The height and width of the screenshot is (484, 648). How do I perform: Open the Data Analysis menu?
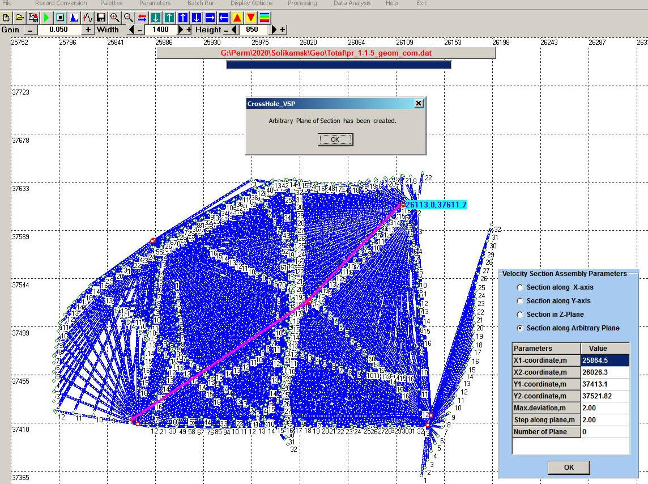click(x=352, y=3)
